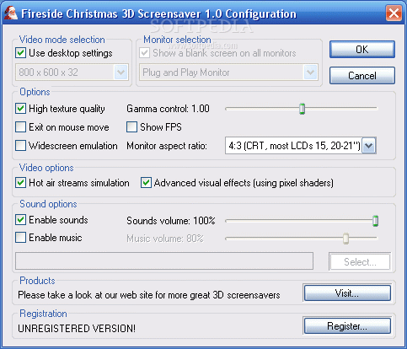Click the Select... music file button

click(360, 262)
